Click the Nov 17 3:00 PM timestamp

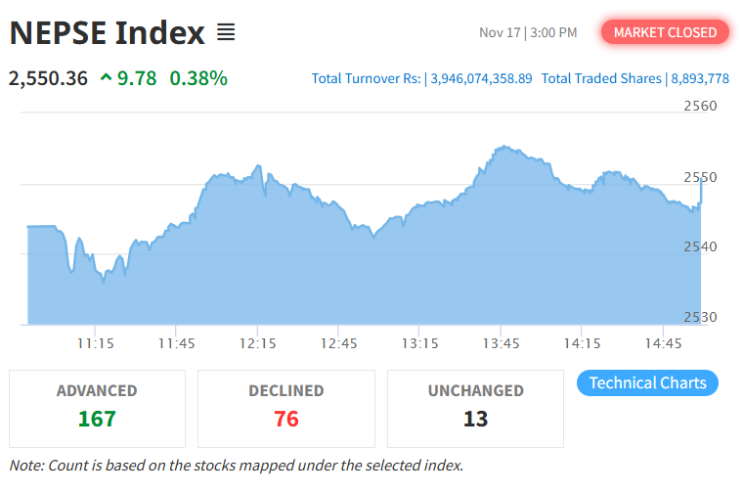pos(528,33)
